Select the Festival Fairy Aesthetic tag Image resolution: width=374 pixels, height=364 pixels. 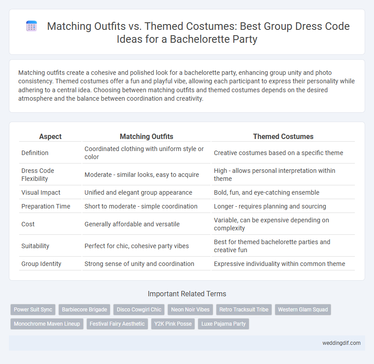(117, 324)
